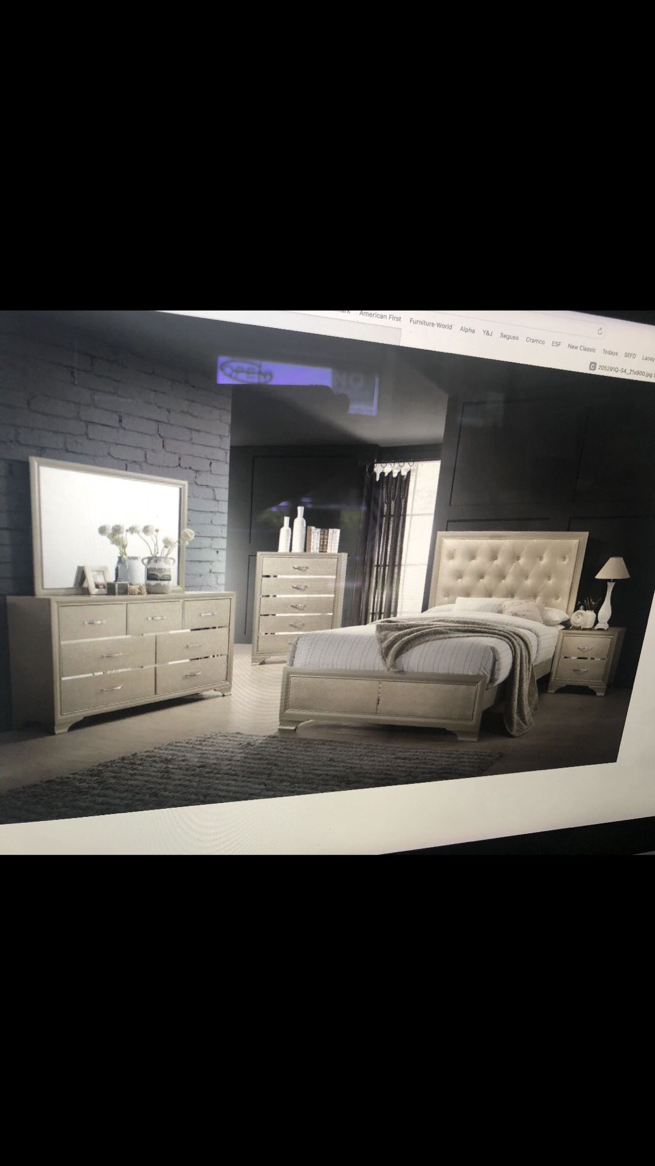The width and height of the screenshot is (655, 1166).
Task: Open the SEFD bookmark
Action: (x=630, y=355)
